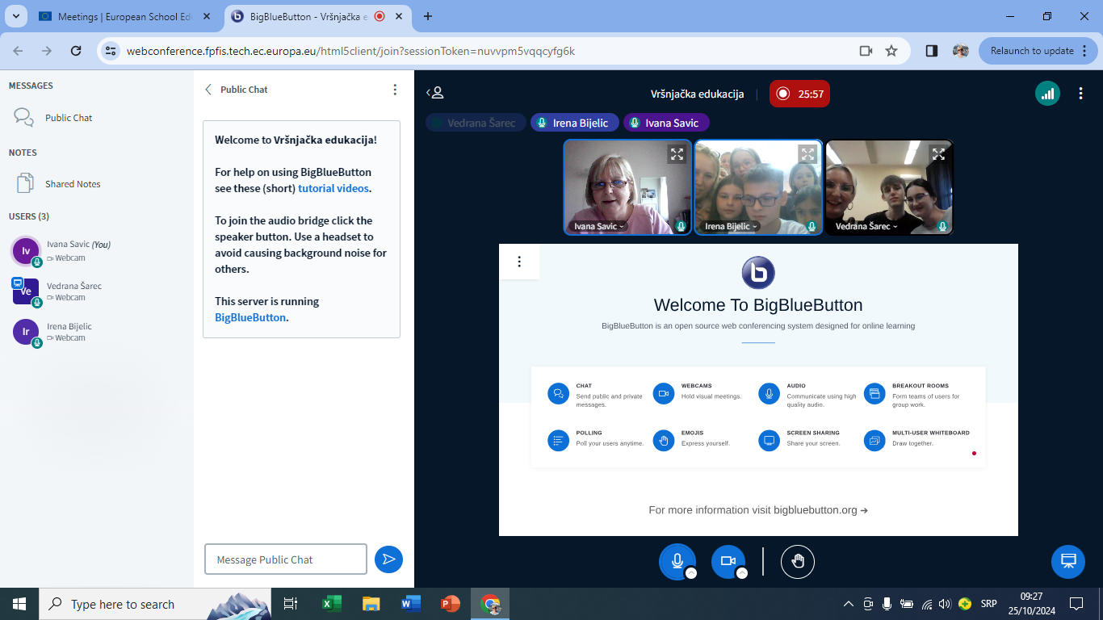Open audio device options chevron on microphone
The height and width of the screenshot is (620, 1103).
click(691, 573)
